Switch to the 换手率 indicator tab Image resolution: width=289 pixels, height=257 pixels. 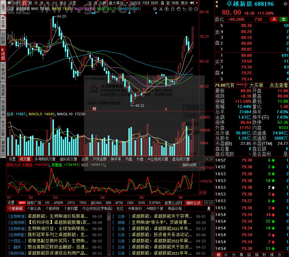click(116, 159)
